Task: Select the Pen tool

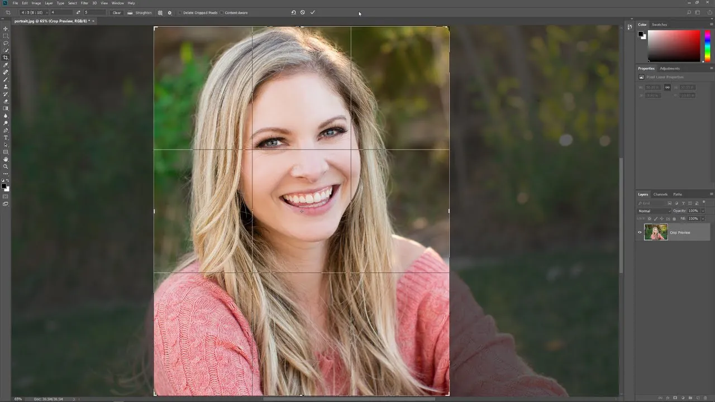Action: pos(6,130)
